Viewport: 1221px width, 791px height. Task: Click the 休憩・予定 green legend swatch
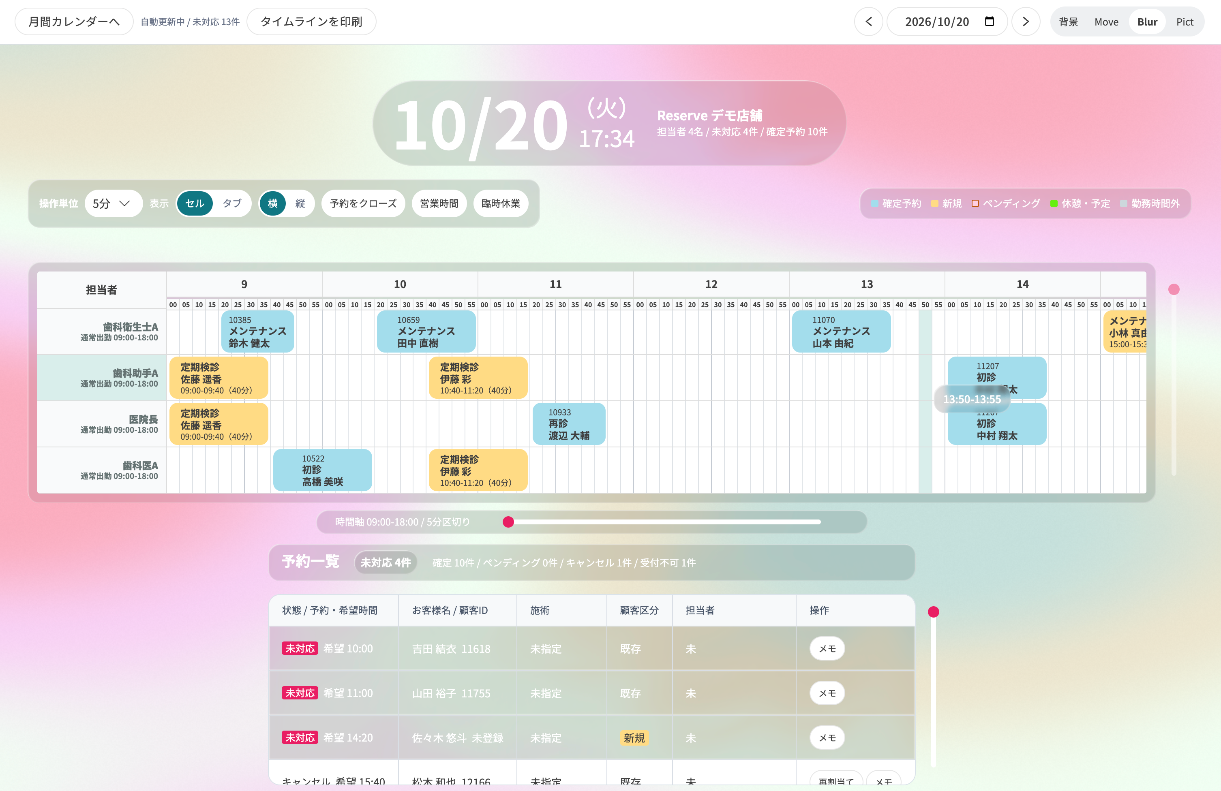pos(1054,204)
